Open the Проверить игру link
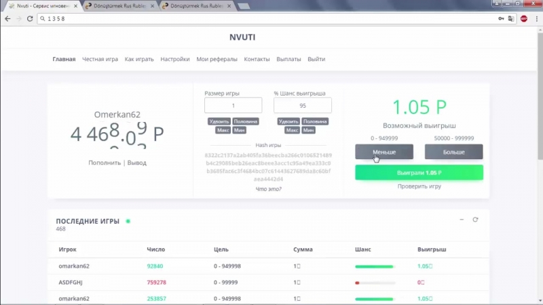543x305 pixels. (x=419, y=186)
